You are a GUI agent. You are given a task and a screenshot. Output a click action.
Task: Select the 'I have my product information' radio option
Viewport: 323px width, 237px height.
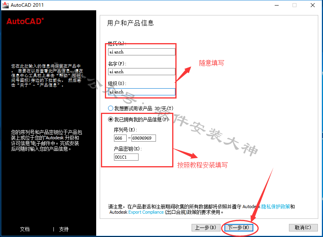tap(110, 119)
